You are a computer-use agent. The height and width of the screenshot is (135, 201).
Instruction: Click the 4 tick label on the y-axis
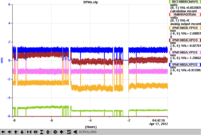tap(9, 23)
